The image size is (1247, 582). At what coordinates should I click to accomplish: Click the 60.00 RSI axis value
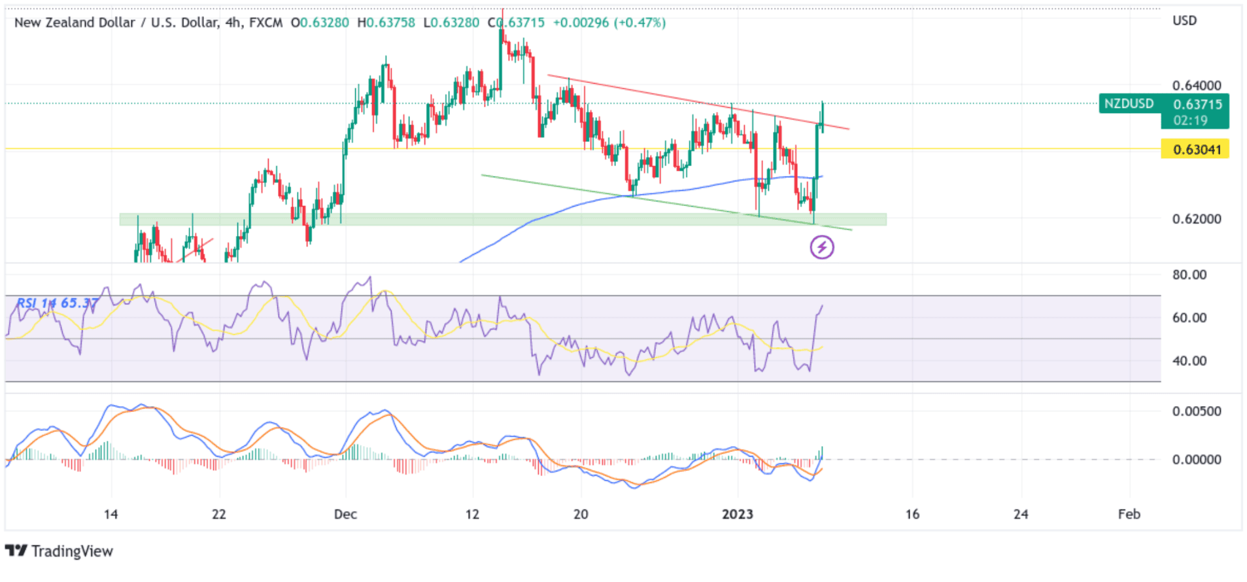pyautogui.click(x=1189, y=318)
